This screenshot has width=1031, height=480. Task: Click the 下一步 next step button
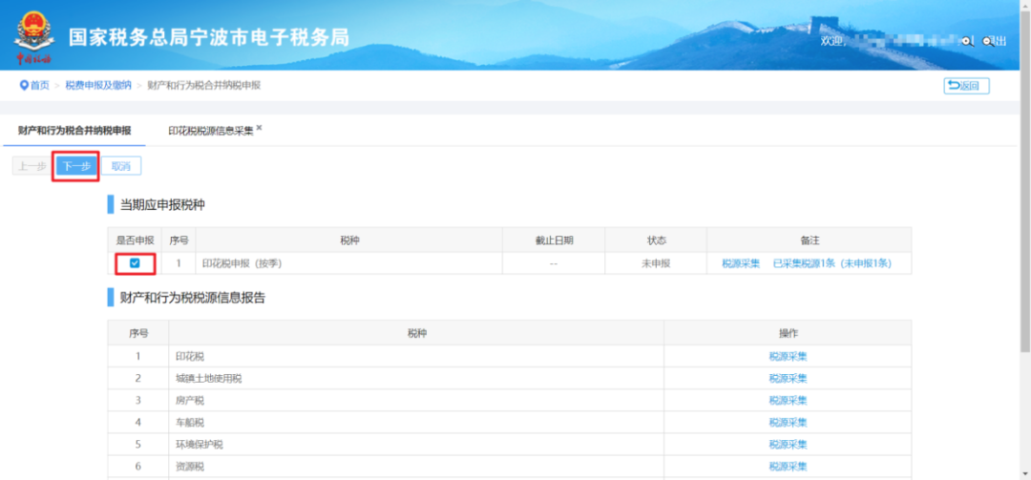tap(75, 166)
